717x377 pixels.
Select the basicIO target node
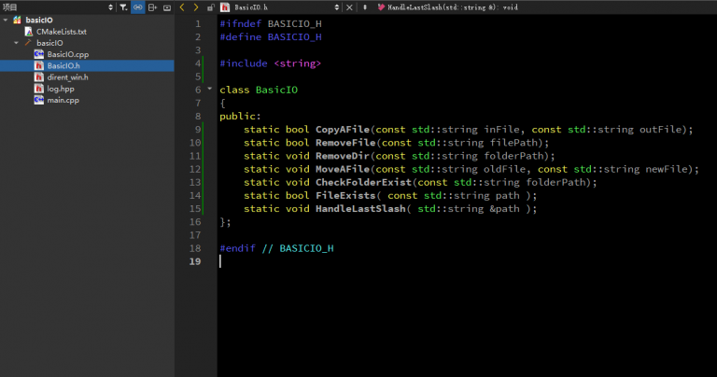coord(49,43)
